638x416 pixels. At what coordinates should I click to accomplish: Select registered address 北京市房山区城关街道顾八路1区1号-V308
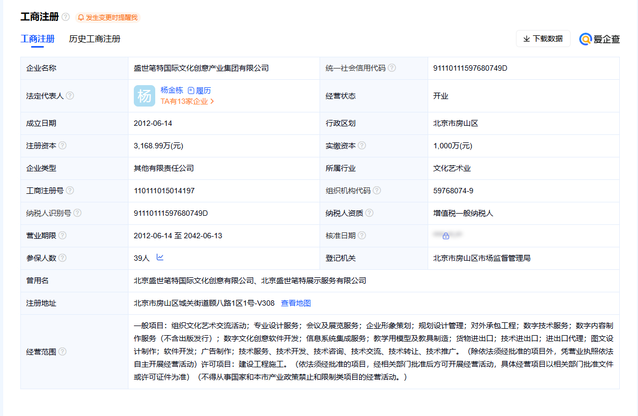pyautogui.click(x=204, y=303)
